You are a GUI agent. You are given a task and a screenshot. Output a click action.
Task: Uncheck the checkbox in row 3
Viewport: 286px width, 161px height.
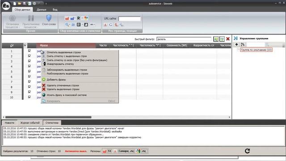[29, 61]
